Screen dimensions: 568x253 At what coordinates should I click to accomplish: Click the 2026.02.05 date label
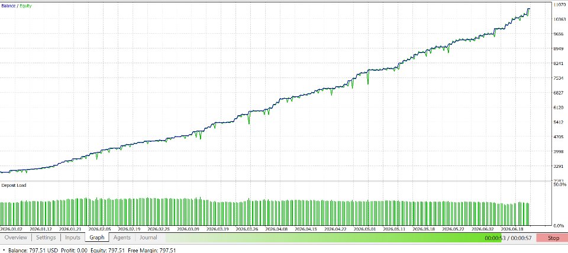tap(99, 229)
